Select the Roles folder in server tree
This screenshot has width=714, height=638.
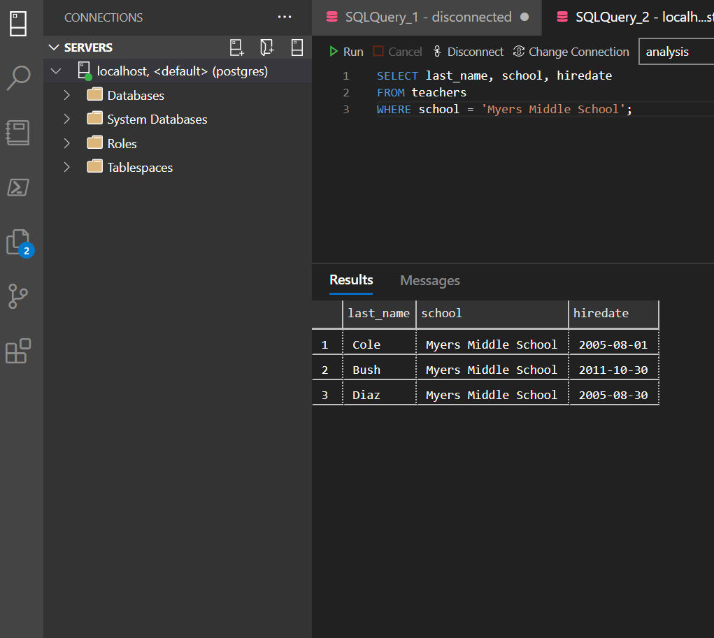122,143
